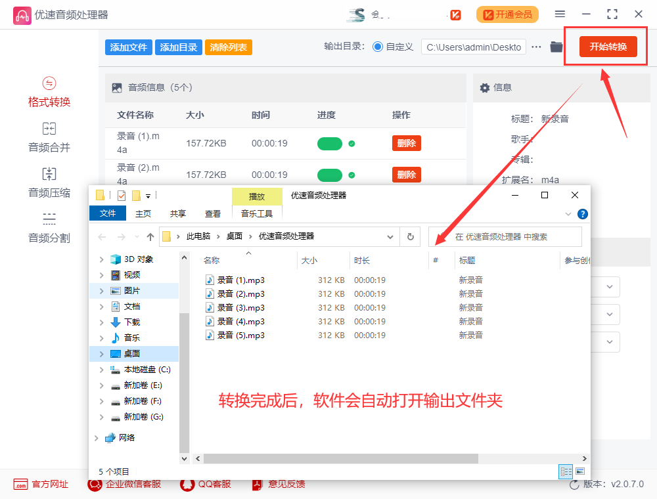This screenshot has width=657, height=499.
Task: Clear the file list with 清除列表
Action: tap(228, 47)
